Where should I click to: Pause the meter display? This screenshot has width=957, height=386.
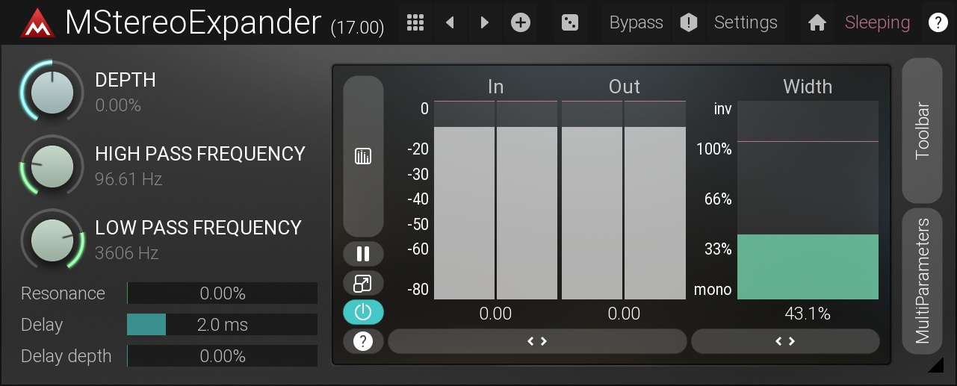(363, 254)
